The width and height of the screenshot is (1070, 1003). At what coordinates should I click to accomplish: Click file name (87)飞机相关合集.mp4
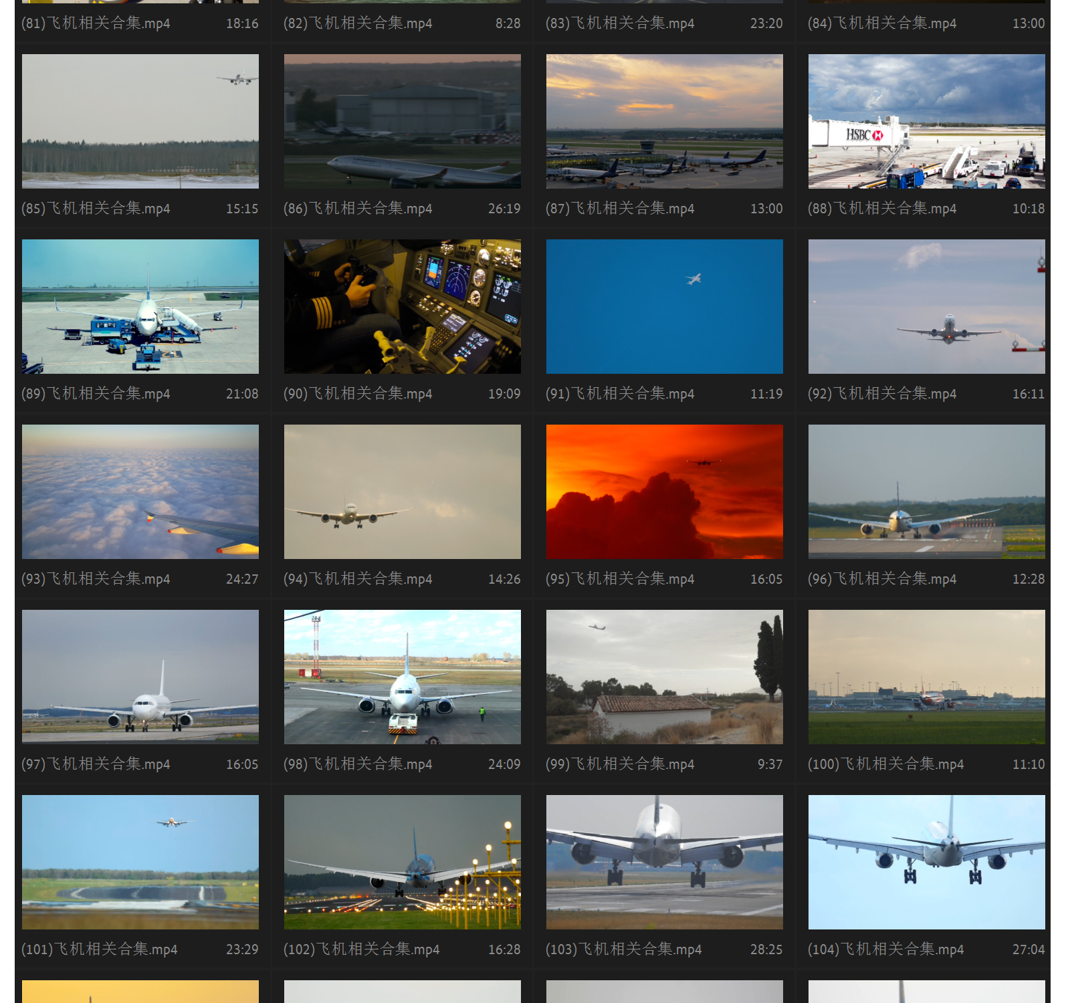coord(620,209)
